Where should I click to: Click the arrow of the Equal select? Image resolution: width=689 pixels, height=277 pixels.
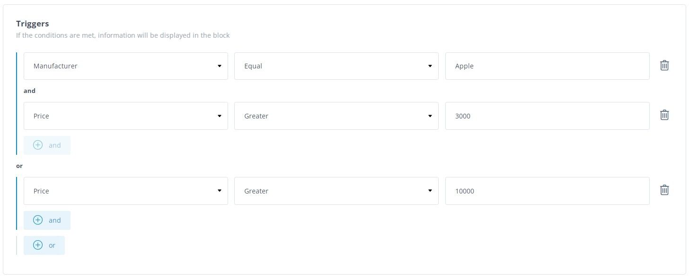430,66
